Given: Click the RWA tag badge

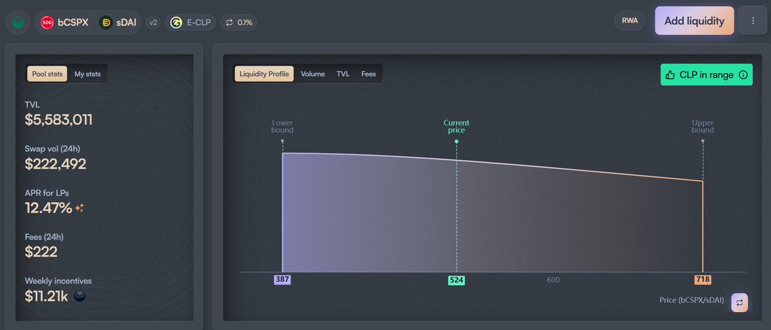Looking at the screenshot, I should click(630, 21).
